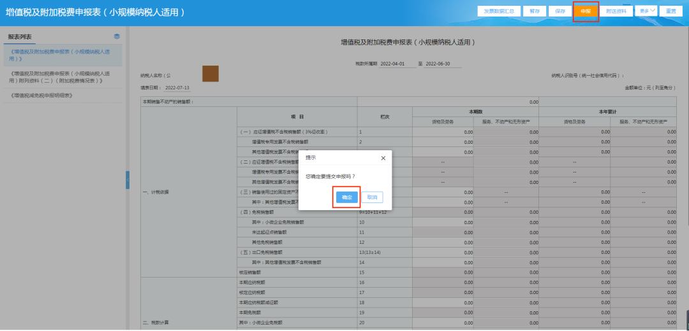Expand the 更多 dropdown

(646, 11)
